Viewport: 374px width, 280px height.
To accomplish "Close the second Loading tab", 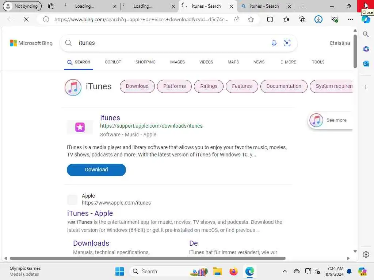I will (173, 7).
